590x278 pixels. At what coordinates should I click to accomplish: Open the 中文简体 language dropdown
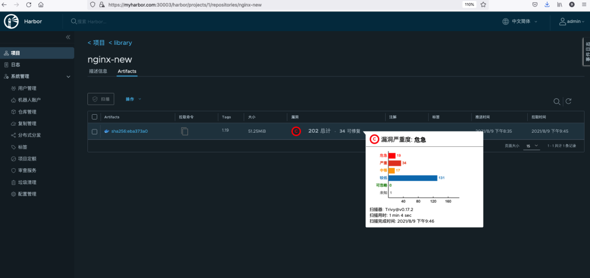click(524, 21)
